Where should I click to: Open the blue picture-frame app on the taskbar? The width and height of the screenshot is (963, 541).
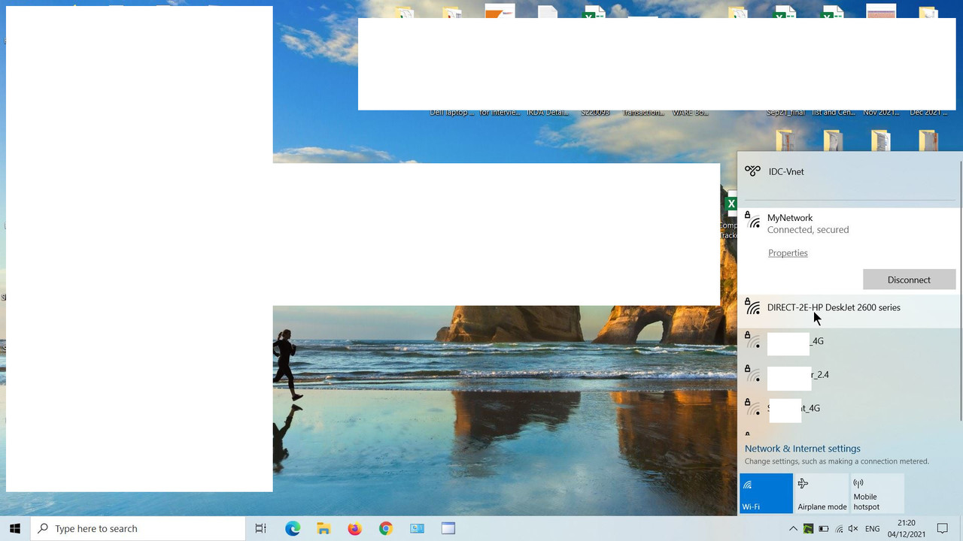[417, 528]
